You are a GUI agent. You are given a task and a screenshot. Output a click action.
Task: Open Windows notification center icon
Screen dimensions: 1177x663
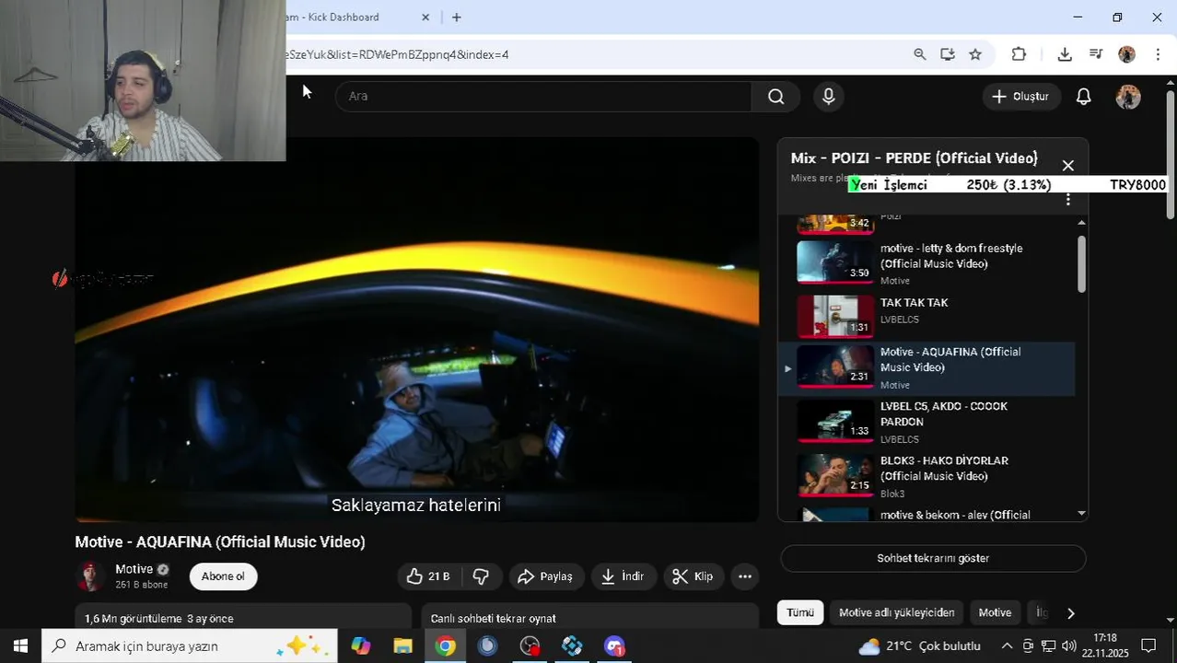point(1148,646)
